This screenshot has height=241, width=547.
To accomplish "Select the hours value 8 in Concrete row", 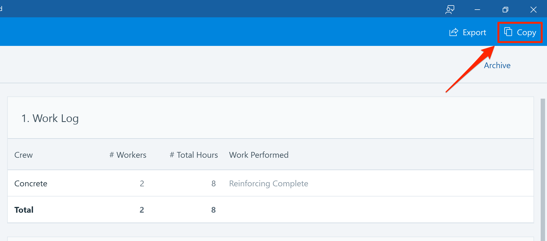I will (x=213, y=184).
